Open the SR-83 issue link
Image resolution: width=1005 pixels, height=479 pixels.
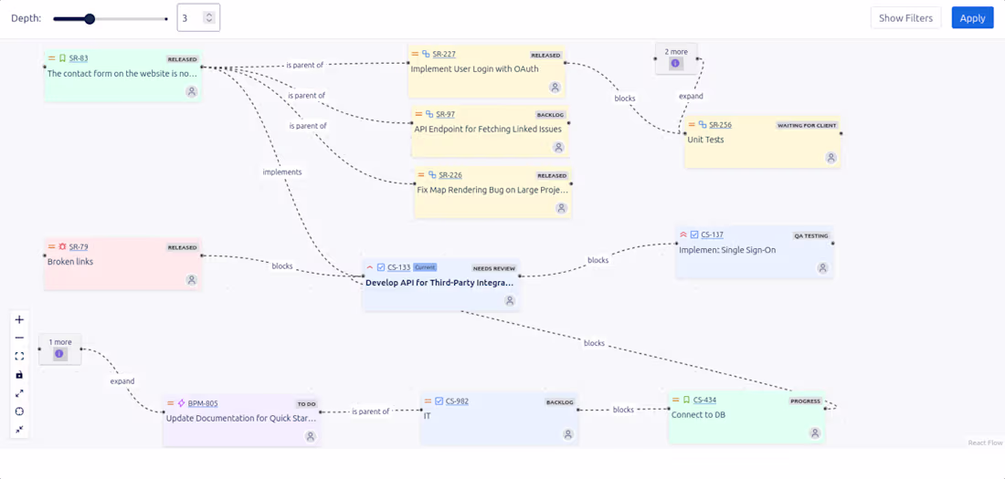pos(79,58)
